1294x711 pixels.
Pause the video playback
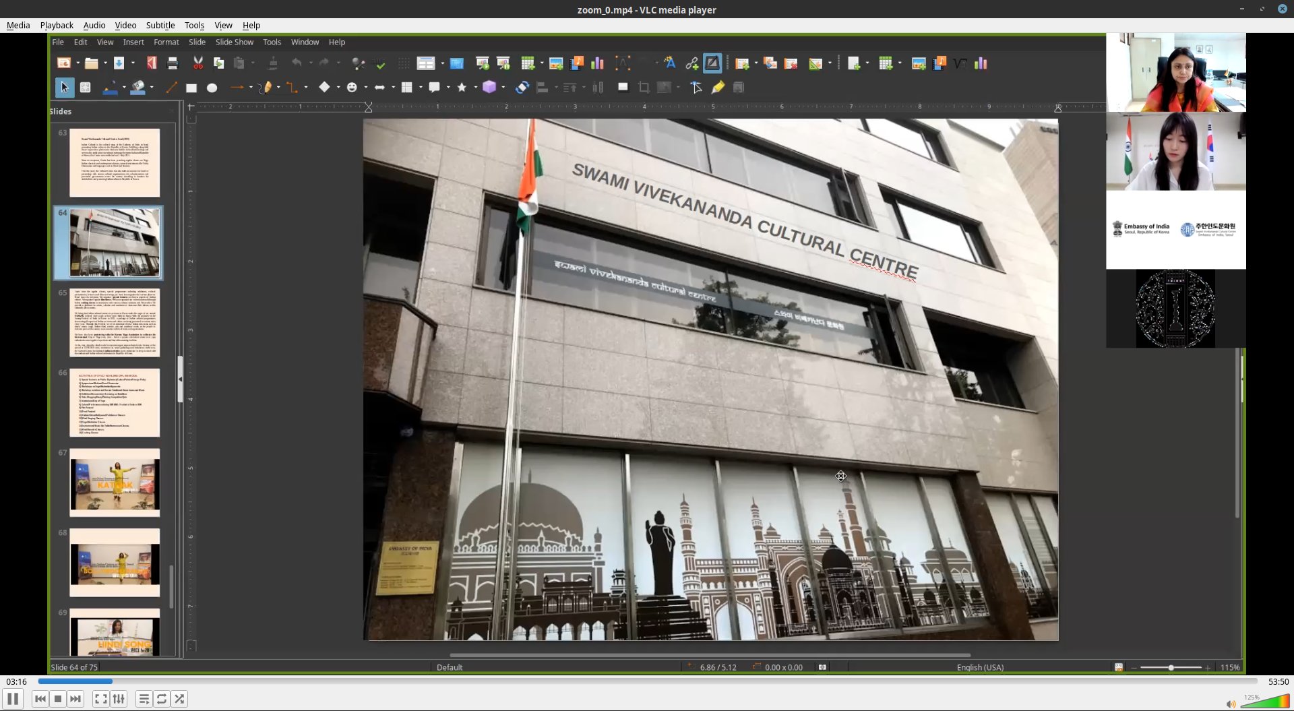point(13,699)
